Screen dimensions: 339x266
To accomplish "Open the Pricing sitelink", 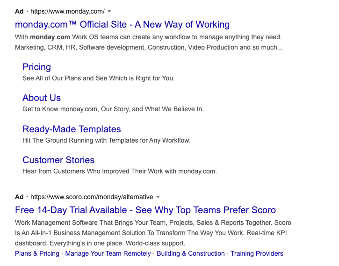I will (x=37, y=67).
